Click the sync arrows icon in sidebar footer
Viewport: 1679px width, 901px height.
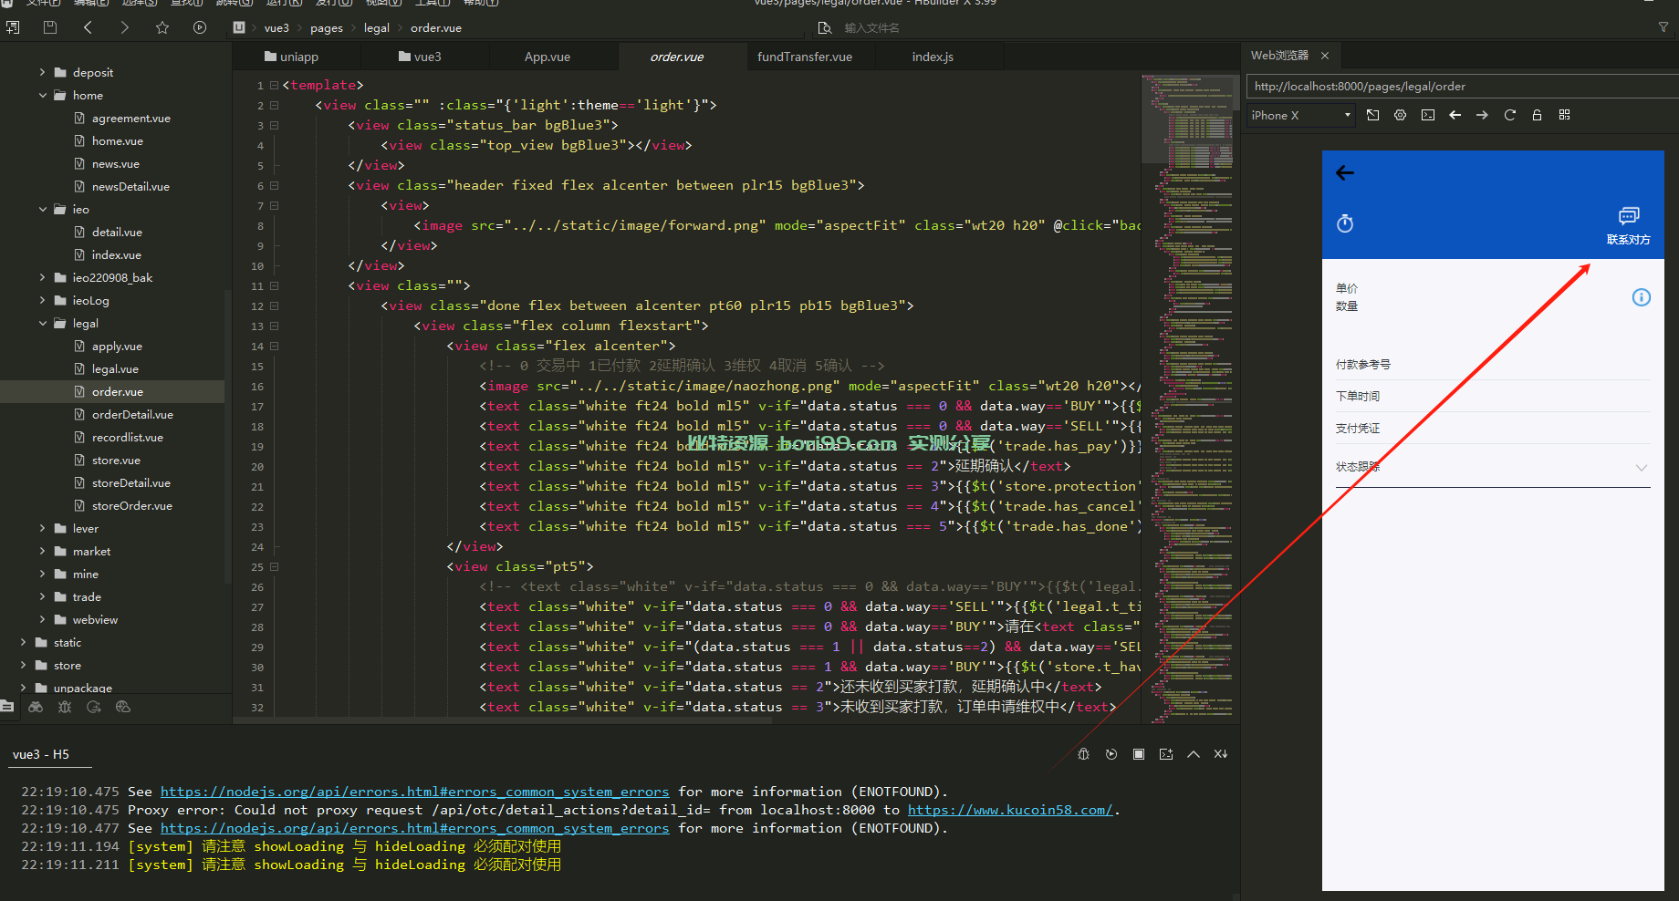[94, 707]
